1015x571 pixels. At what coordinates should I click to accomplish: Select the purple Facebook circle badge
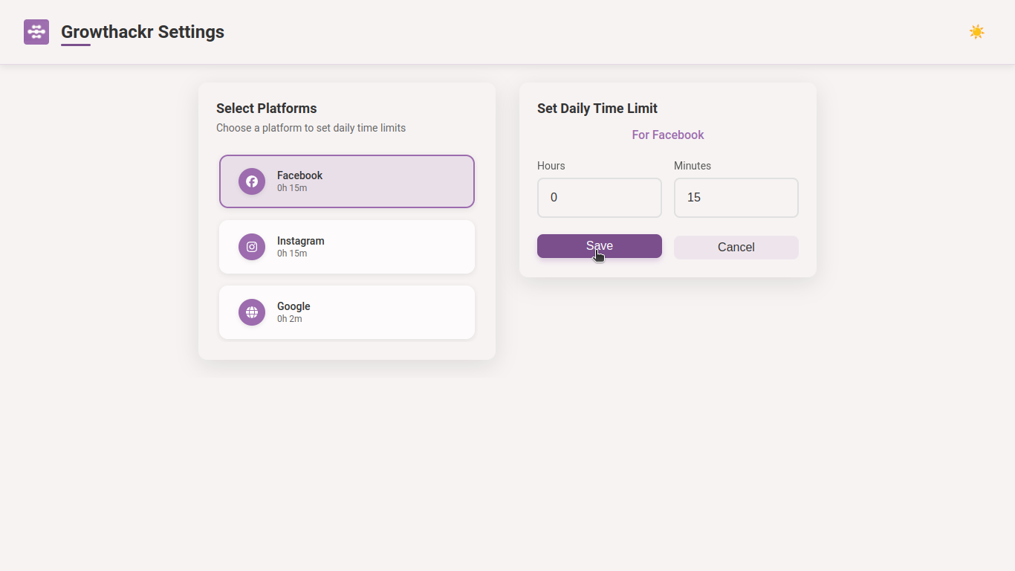(252, 181)
